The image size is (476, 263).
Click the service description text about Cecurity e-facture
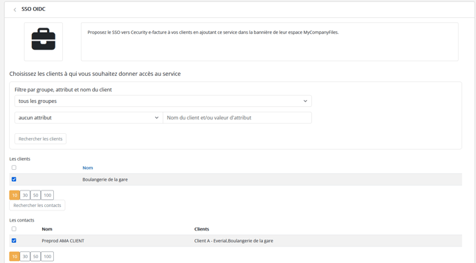(x=213, y=32)
